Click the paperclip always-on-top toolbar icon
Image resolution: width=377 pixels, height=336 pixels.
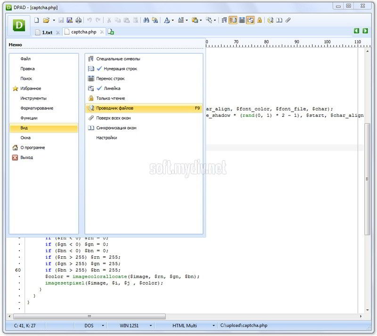click(288, 20)
